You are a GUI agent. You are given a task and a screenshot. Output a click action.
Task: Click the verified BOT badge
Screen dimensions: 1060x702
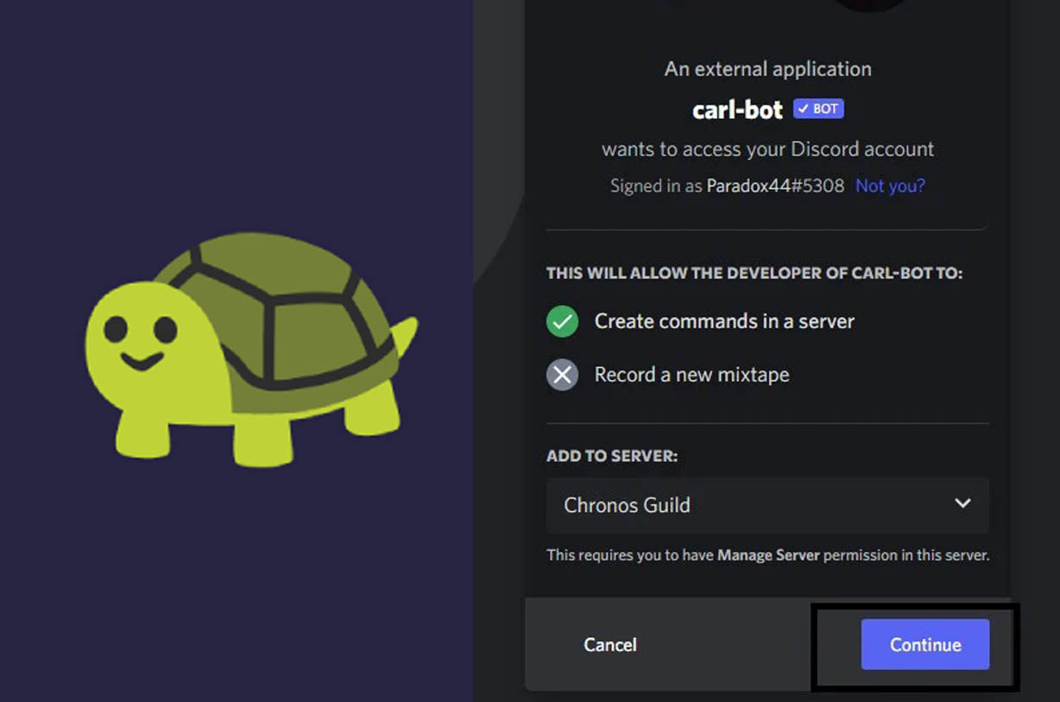(818, 109)
